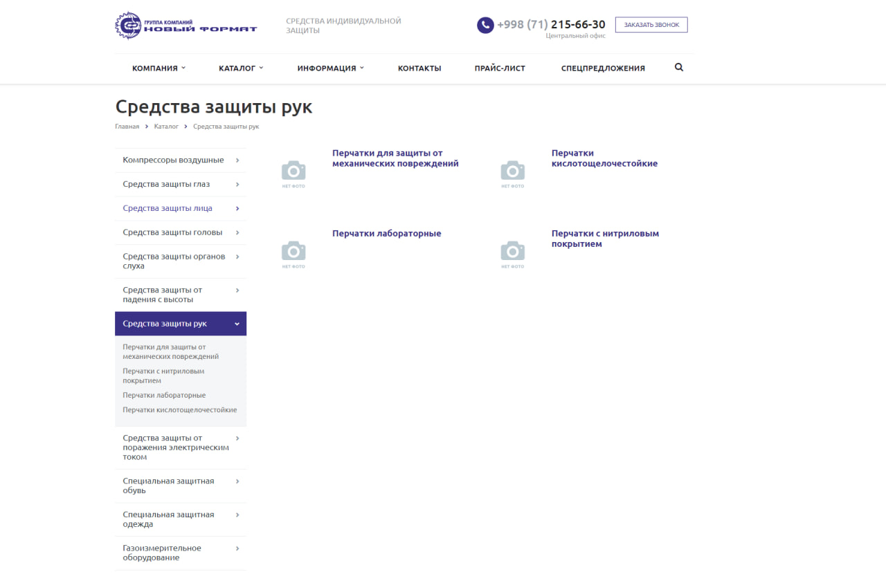Select the active Средства защиты рук sidebar item

[x=181, y=324]
